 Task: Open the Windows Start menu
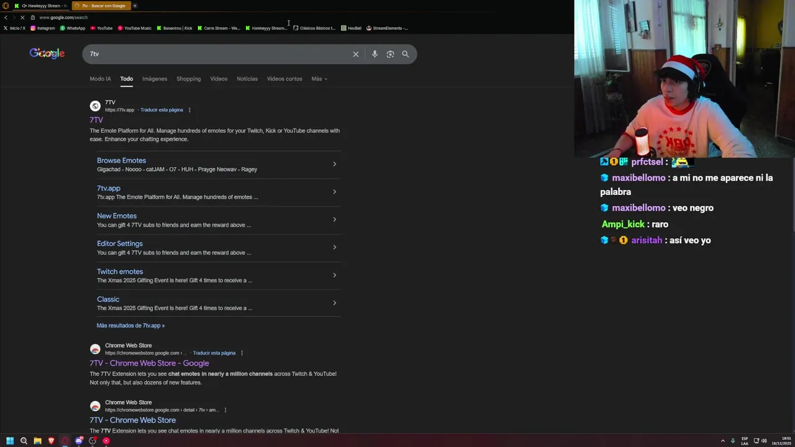10,441
